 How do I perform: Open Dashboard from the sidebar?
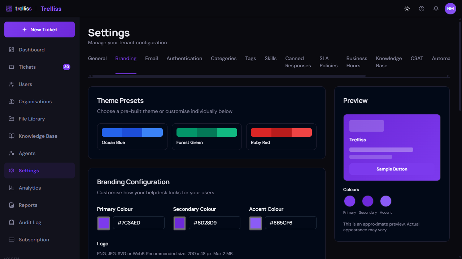coord(32,50)
